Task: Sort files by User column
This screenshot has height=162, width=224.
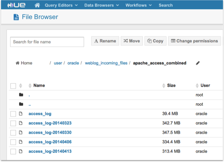Action: coord(203,85)
